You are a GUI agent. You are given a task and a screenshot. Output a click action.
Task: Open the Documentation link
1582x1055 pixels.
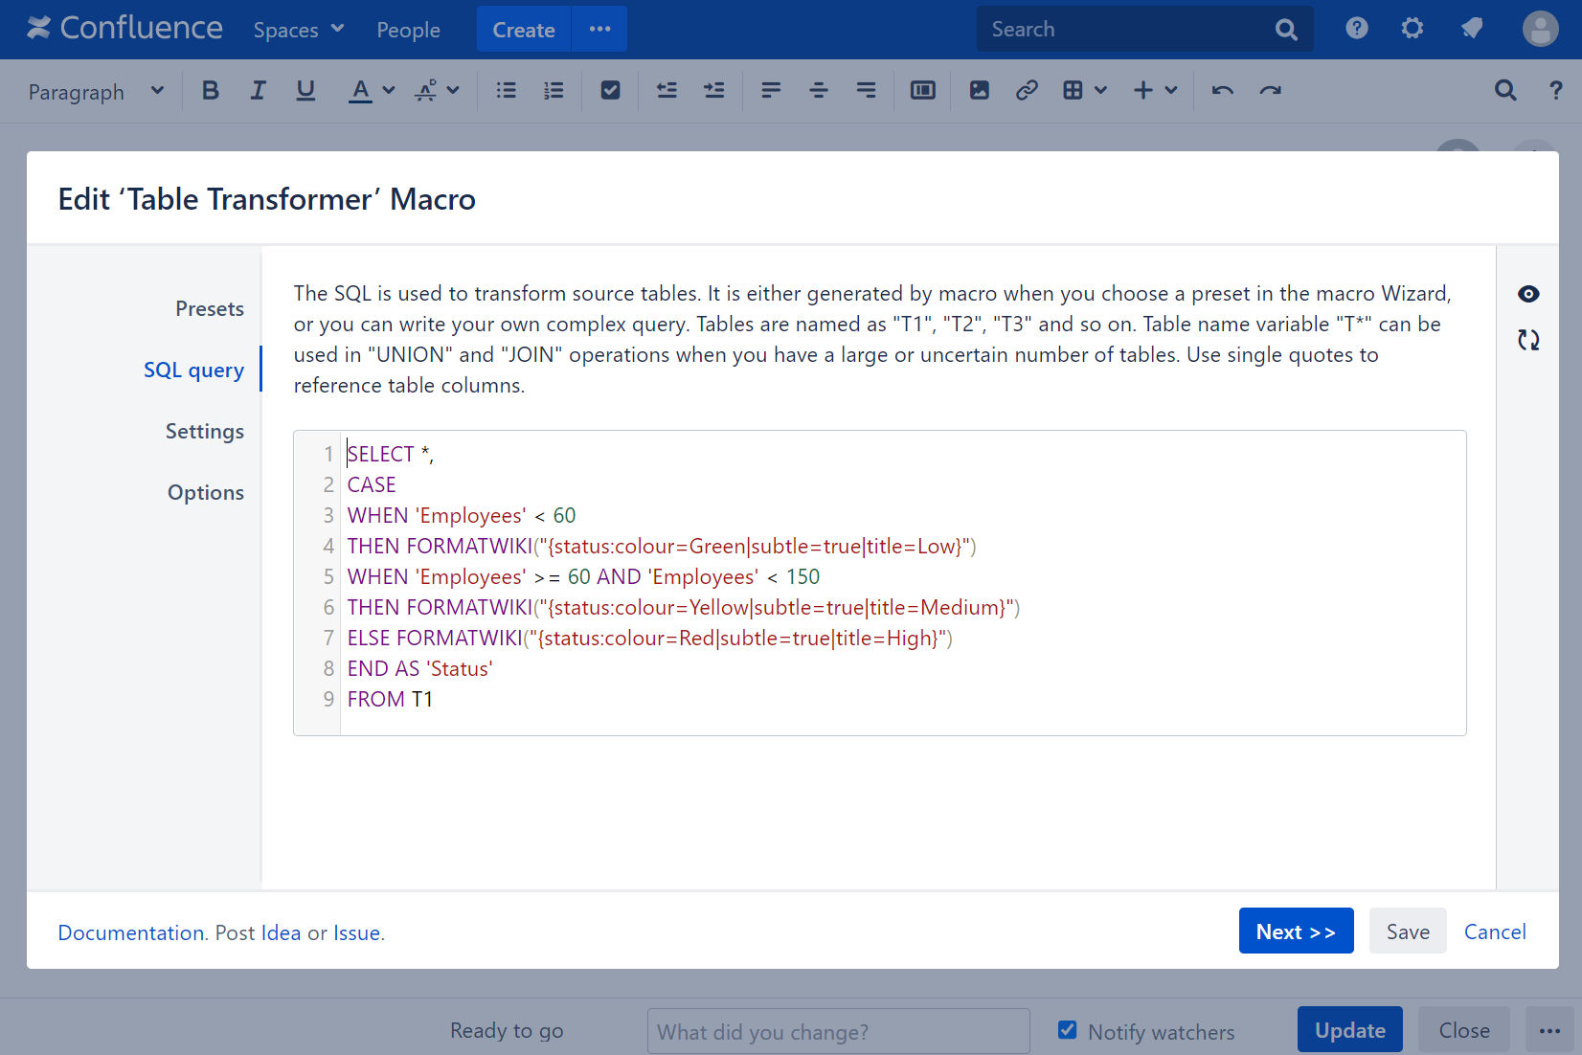[x=131, y=933]
